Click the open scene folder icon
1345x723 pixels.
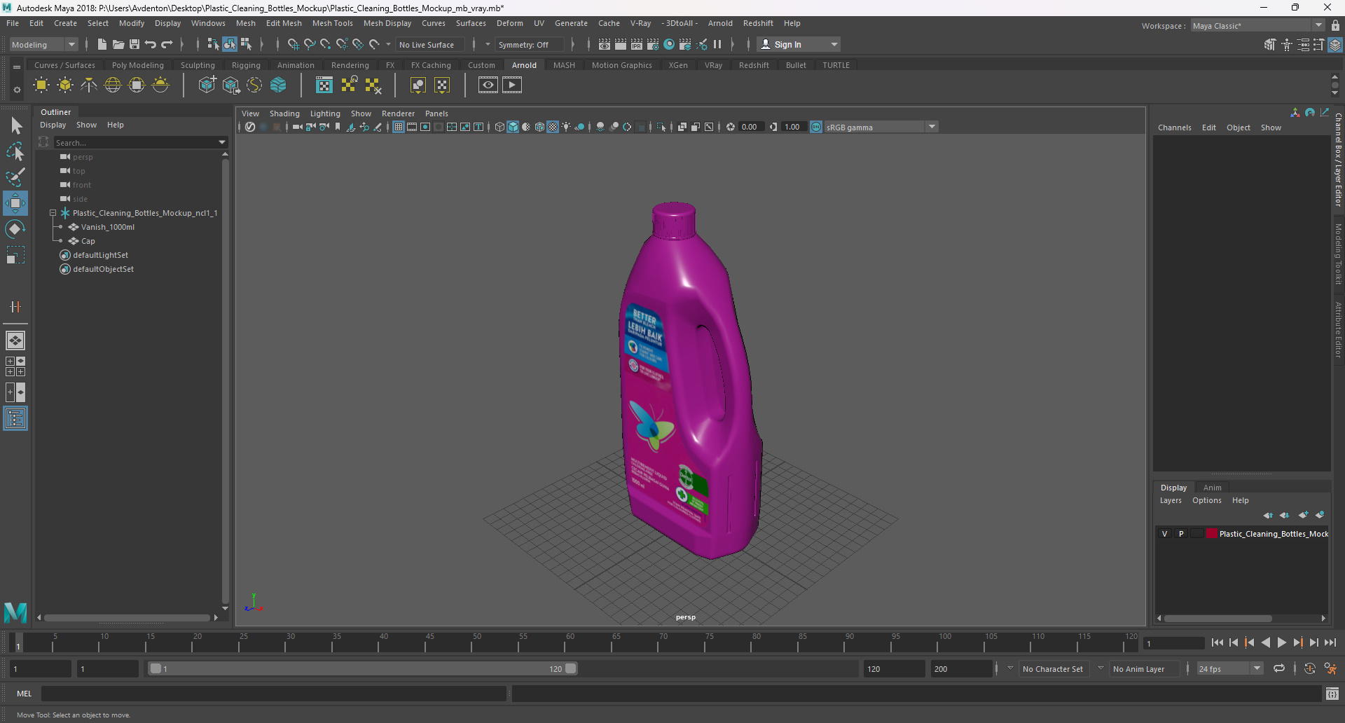pyautogui.click(x=118, y=44)
